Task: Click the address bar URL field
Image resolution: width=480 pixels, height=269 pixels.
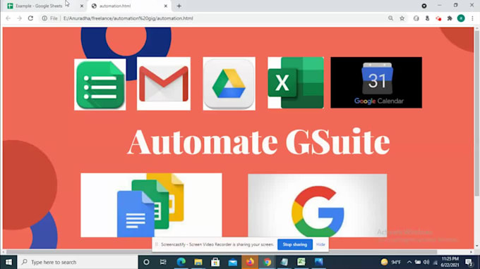Action: point(215,18)
